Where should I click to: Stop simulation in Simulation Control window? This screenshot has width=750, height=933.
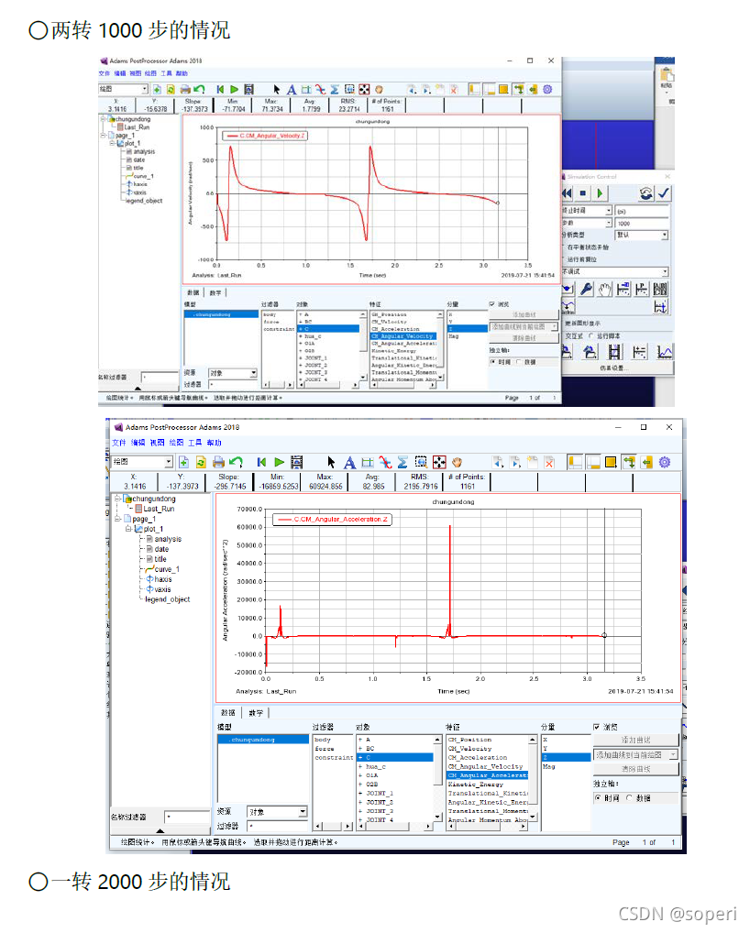pos(583,192)
